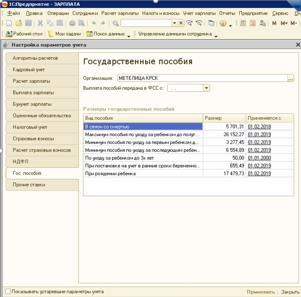The width and height of the screenshot is (301, 297).
Task: Click date link 01.01.2019
Action: coord(259,134)
